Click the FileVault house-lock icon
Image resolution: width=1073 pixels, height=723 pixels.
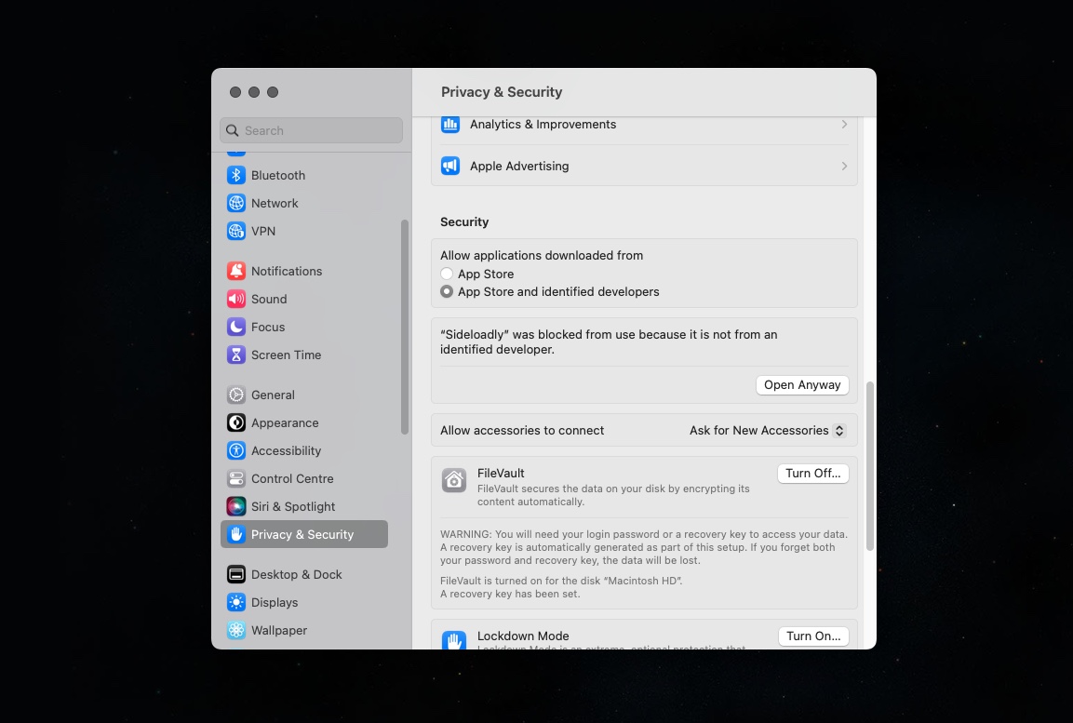[x=454, y=480]
